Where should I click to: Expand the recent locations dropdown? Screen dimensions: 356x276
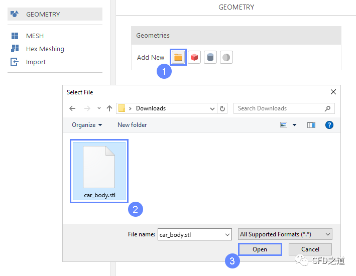[98, 108]
